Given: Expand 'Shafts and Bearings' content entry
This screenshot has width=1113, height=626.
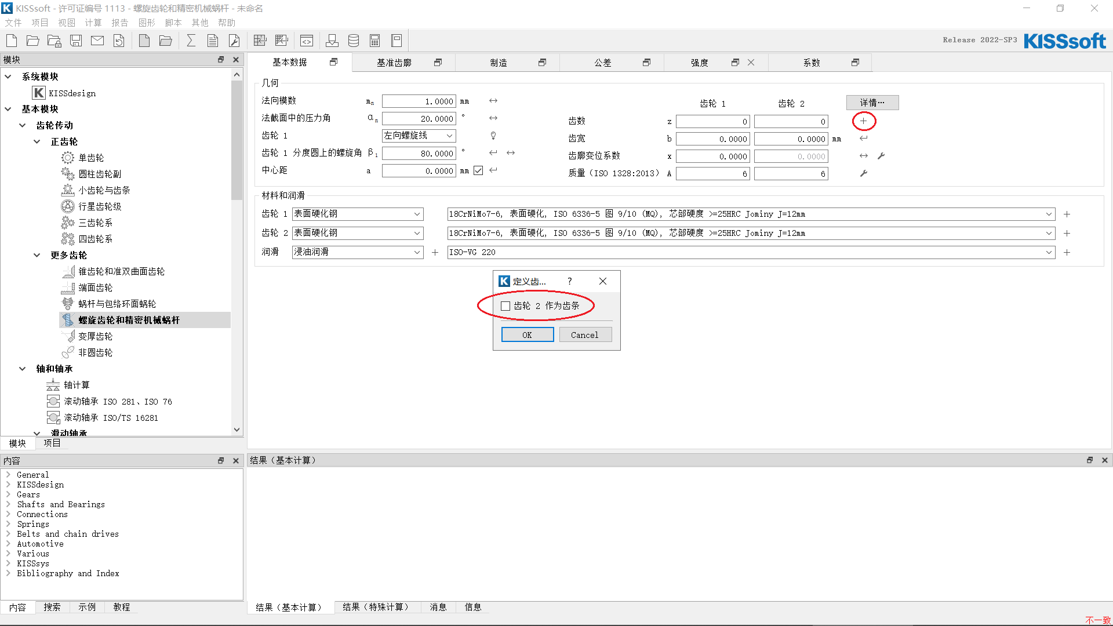Looking at the screenshot, I should pyautogui.click(x=8, y=504).
